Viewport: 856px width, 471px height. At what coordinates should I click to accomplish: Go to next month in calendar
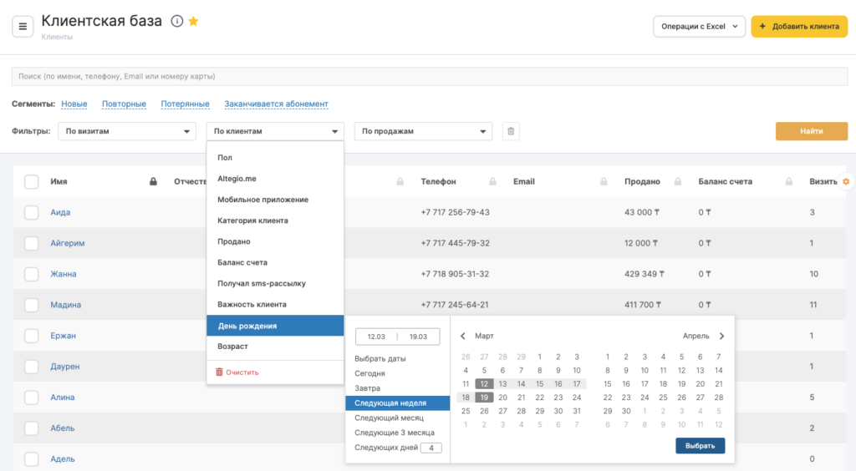pos(721,336)
